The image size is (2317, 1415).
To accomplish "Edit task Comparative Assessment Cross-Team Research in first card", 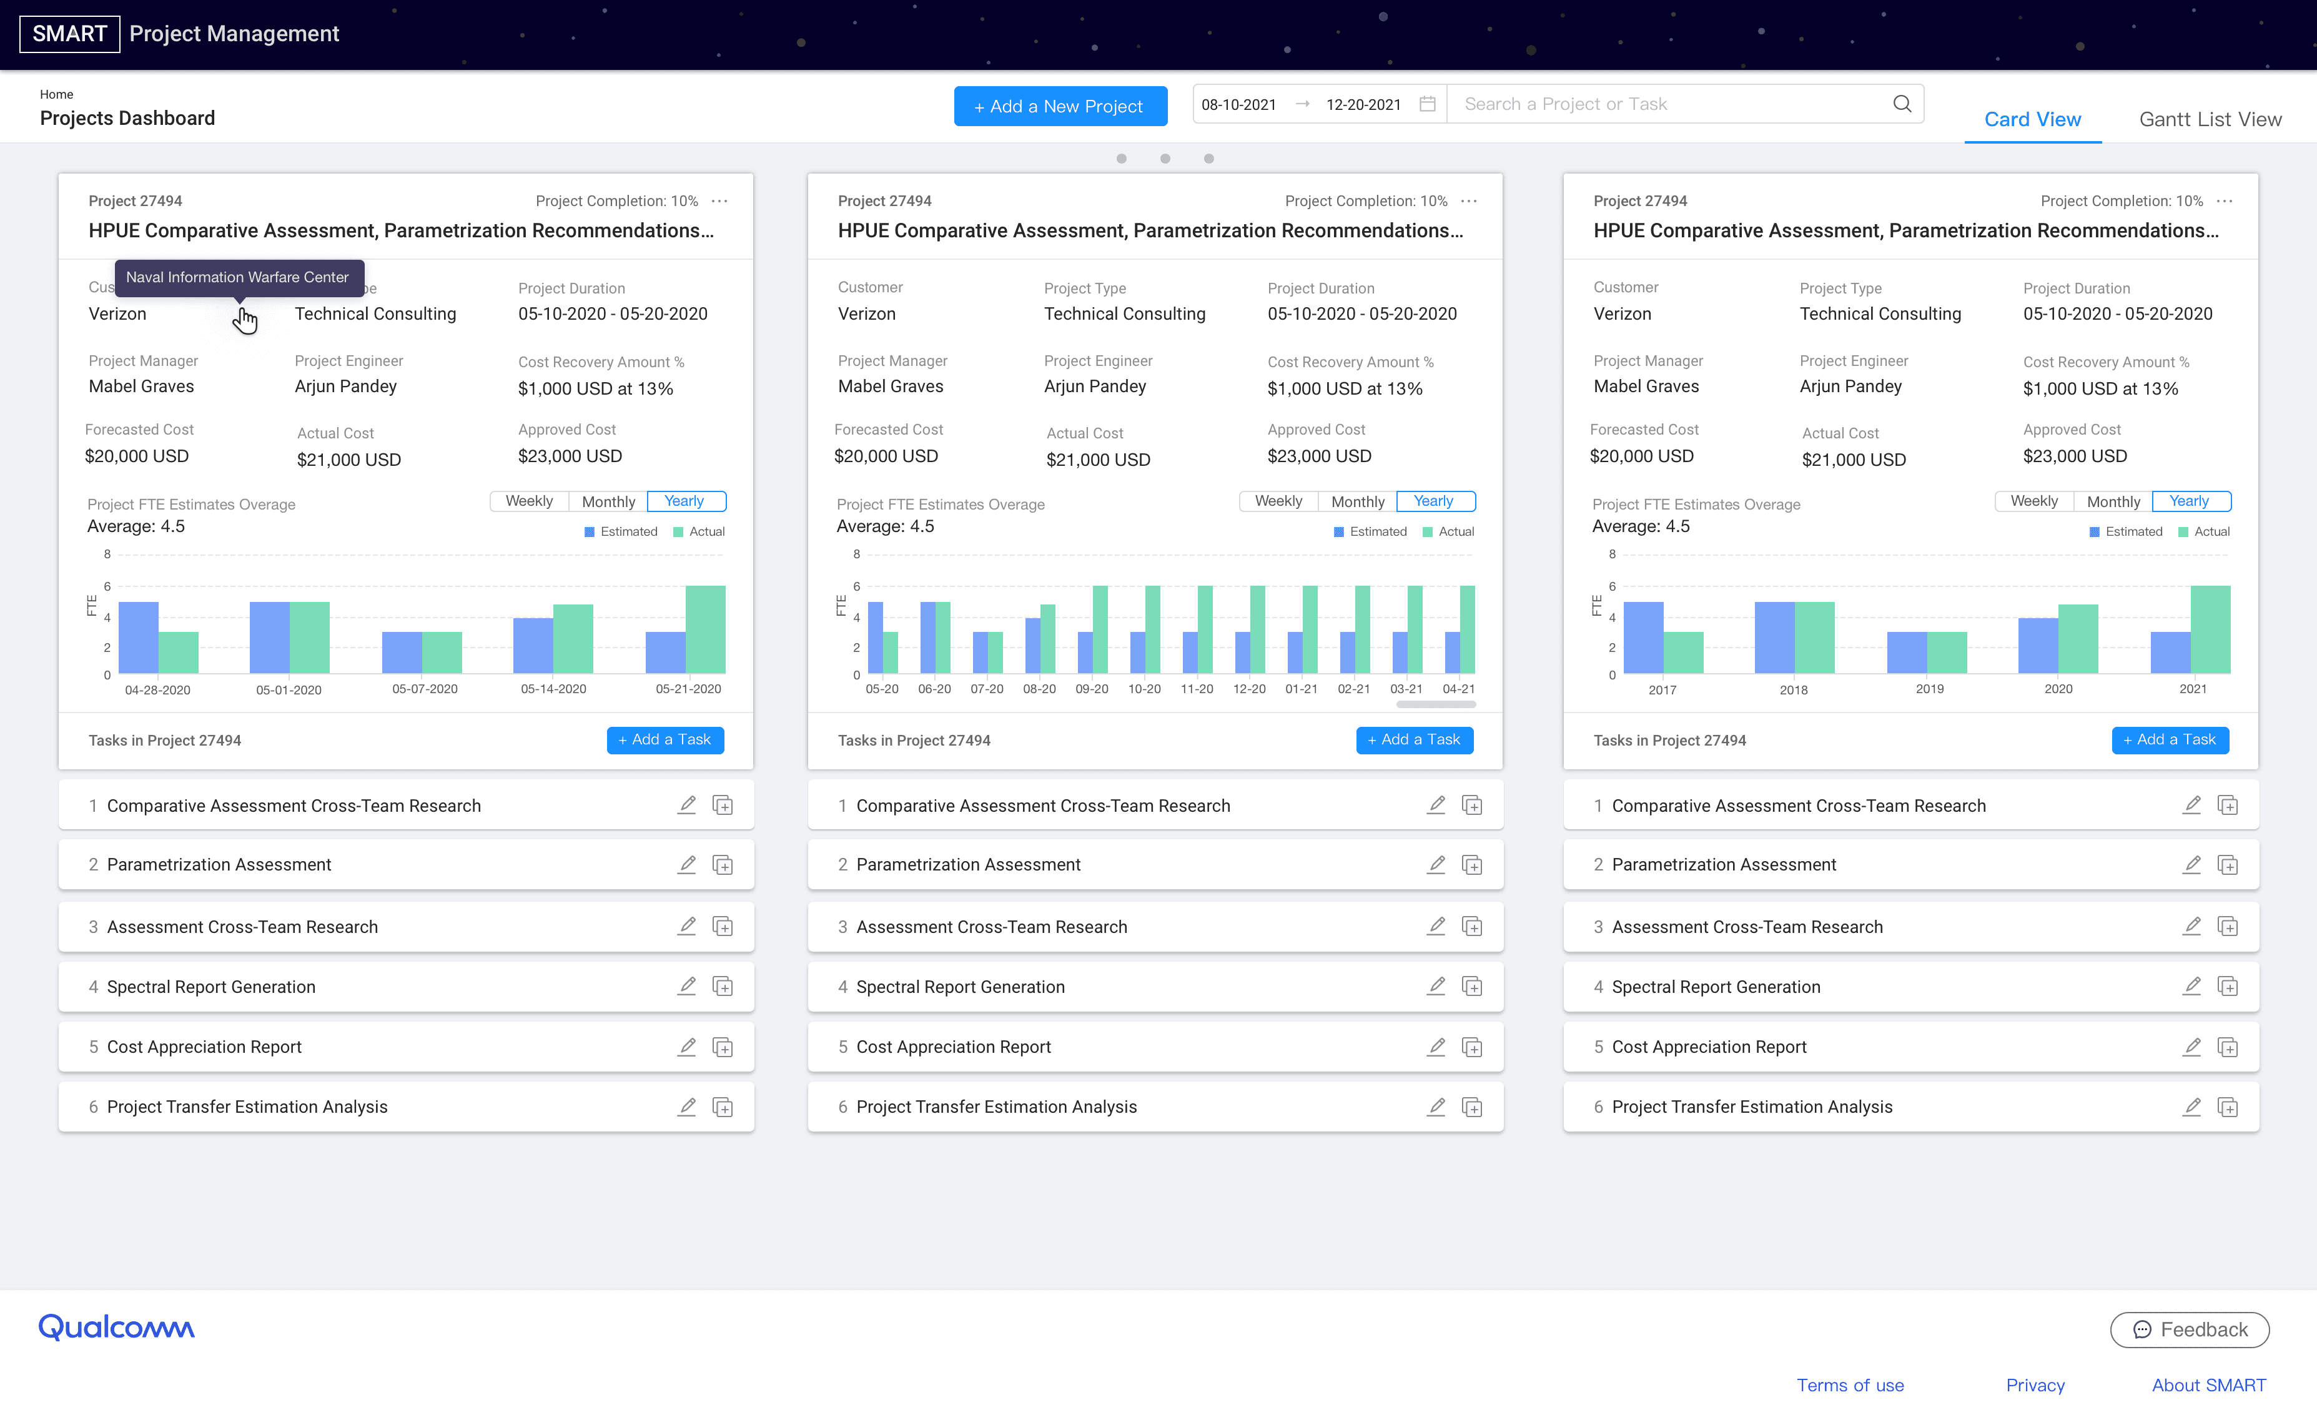I will coord(686,805).
